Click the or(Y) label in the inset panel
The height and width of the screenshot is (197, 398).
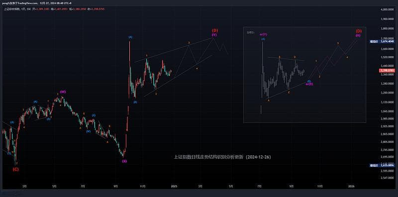263,34
